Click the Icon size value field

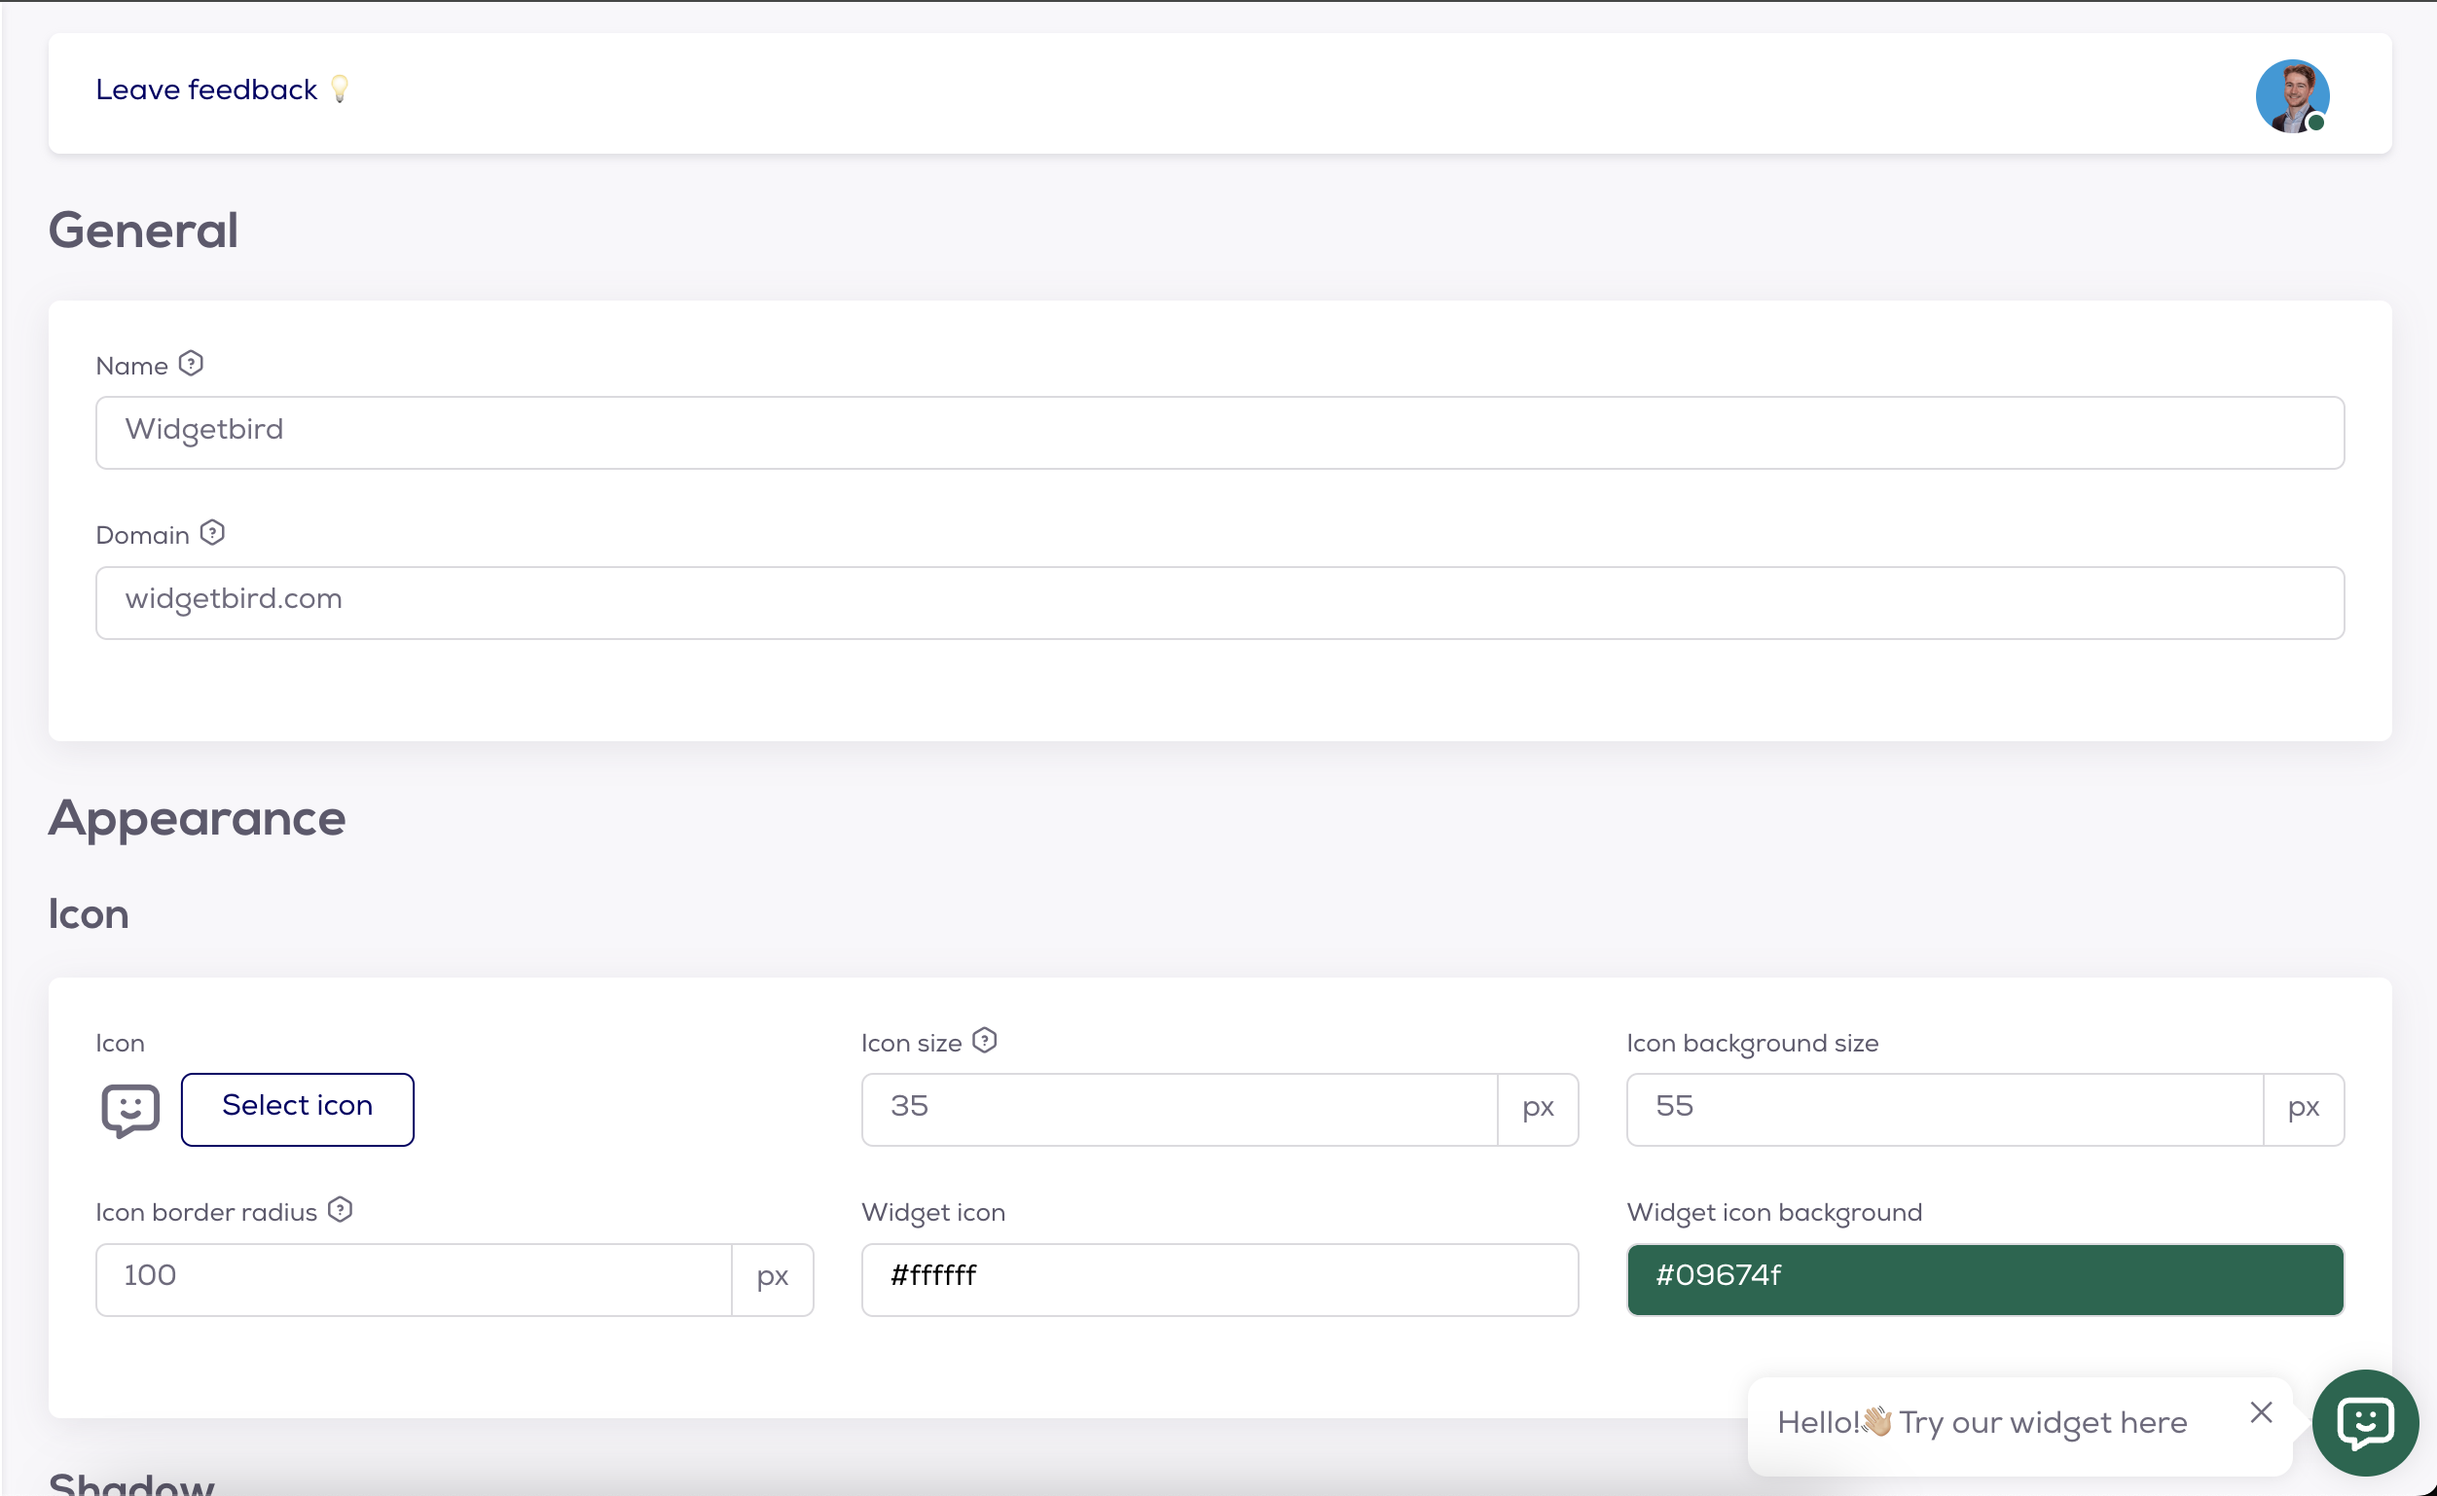coord(1178,1109)
